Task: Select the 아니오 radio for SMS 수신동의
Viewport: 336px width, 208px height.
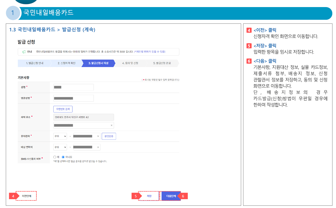Action: [x=63, y=157]
